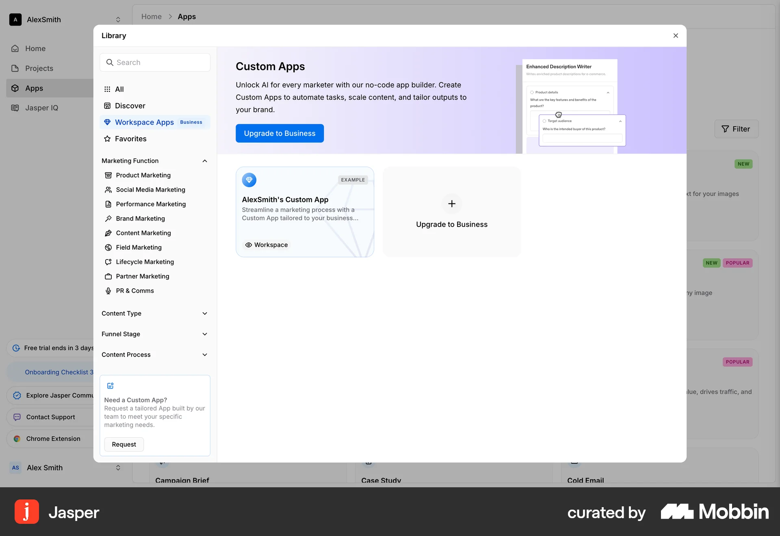Open the Jasper Chrome Extension entry
This screenshot has width=780, height=536.
click(53, 439)
